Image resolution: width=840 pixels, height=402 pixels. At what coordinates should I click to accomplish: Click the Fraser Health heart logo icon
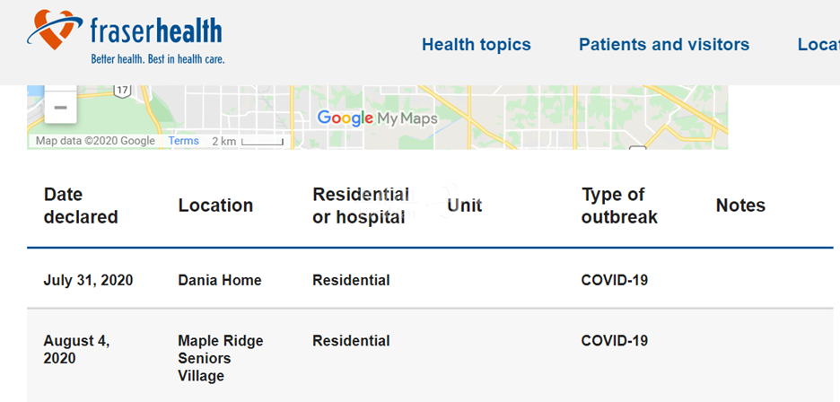[55, 30]
